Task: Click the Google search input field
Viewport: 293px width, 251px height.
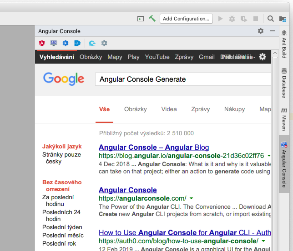Action: click(x=183, y=79)
